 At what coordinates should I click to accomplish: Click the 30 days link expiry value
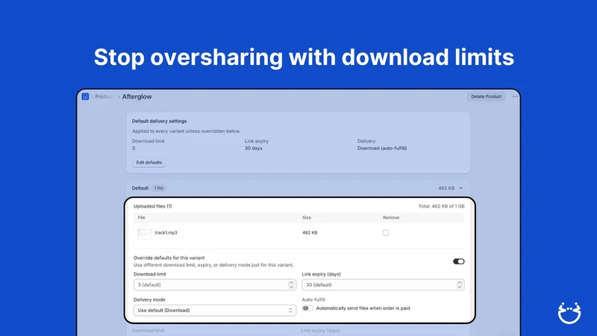253,148
